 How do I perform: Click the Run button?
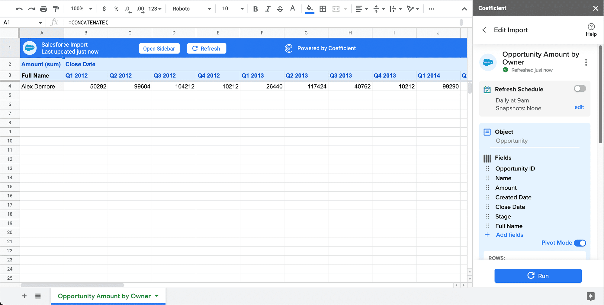(x=538, y=276)
